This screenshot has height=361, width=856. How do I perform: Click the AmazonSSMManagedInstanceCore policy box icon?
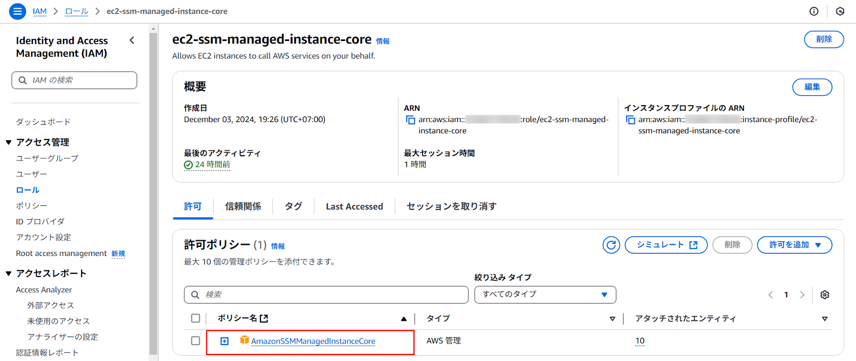[x=244, y=340]
